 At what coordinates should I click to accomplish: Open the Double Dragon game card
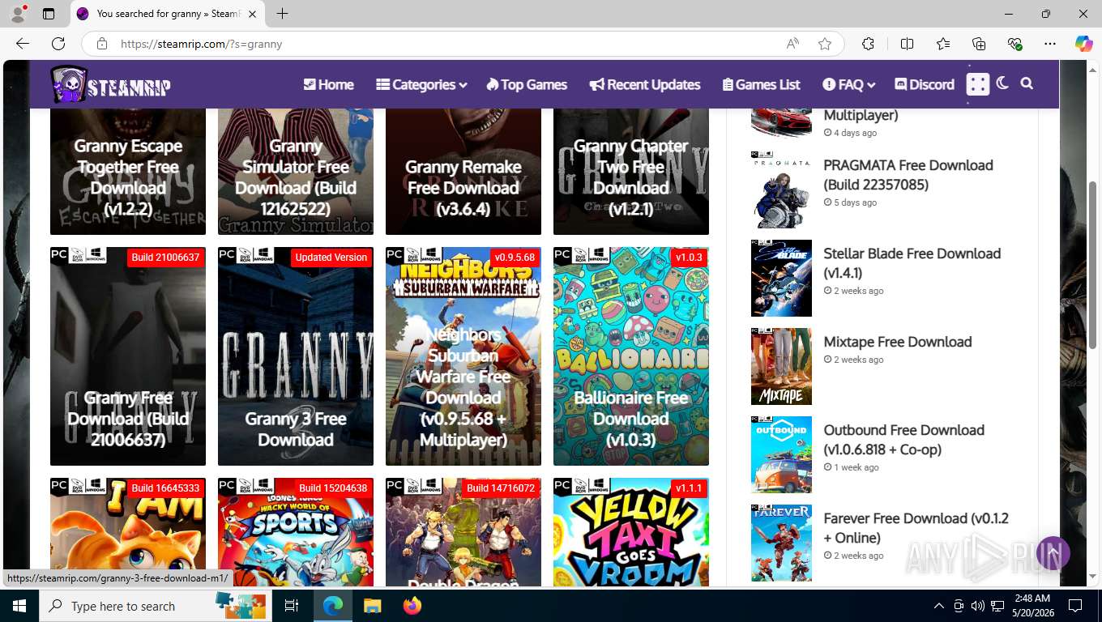463,533
